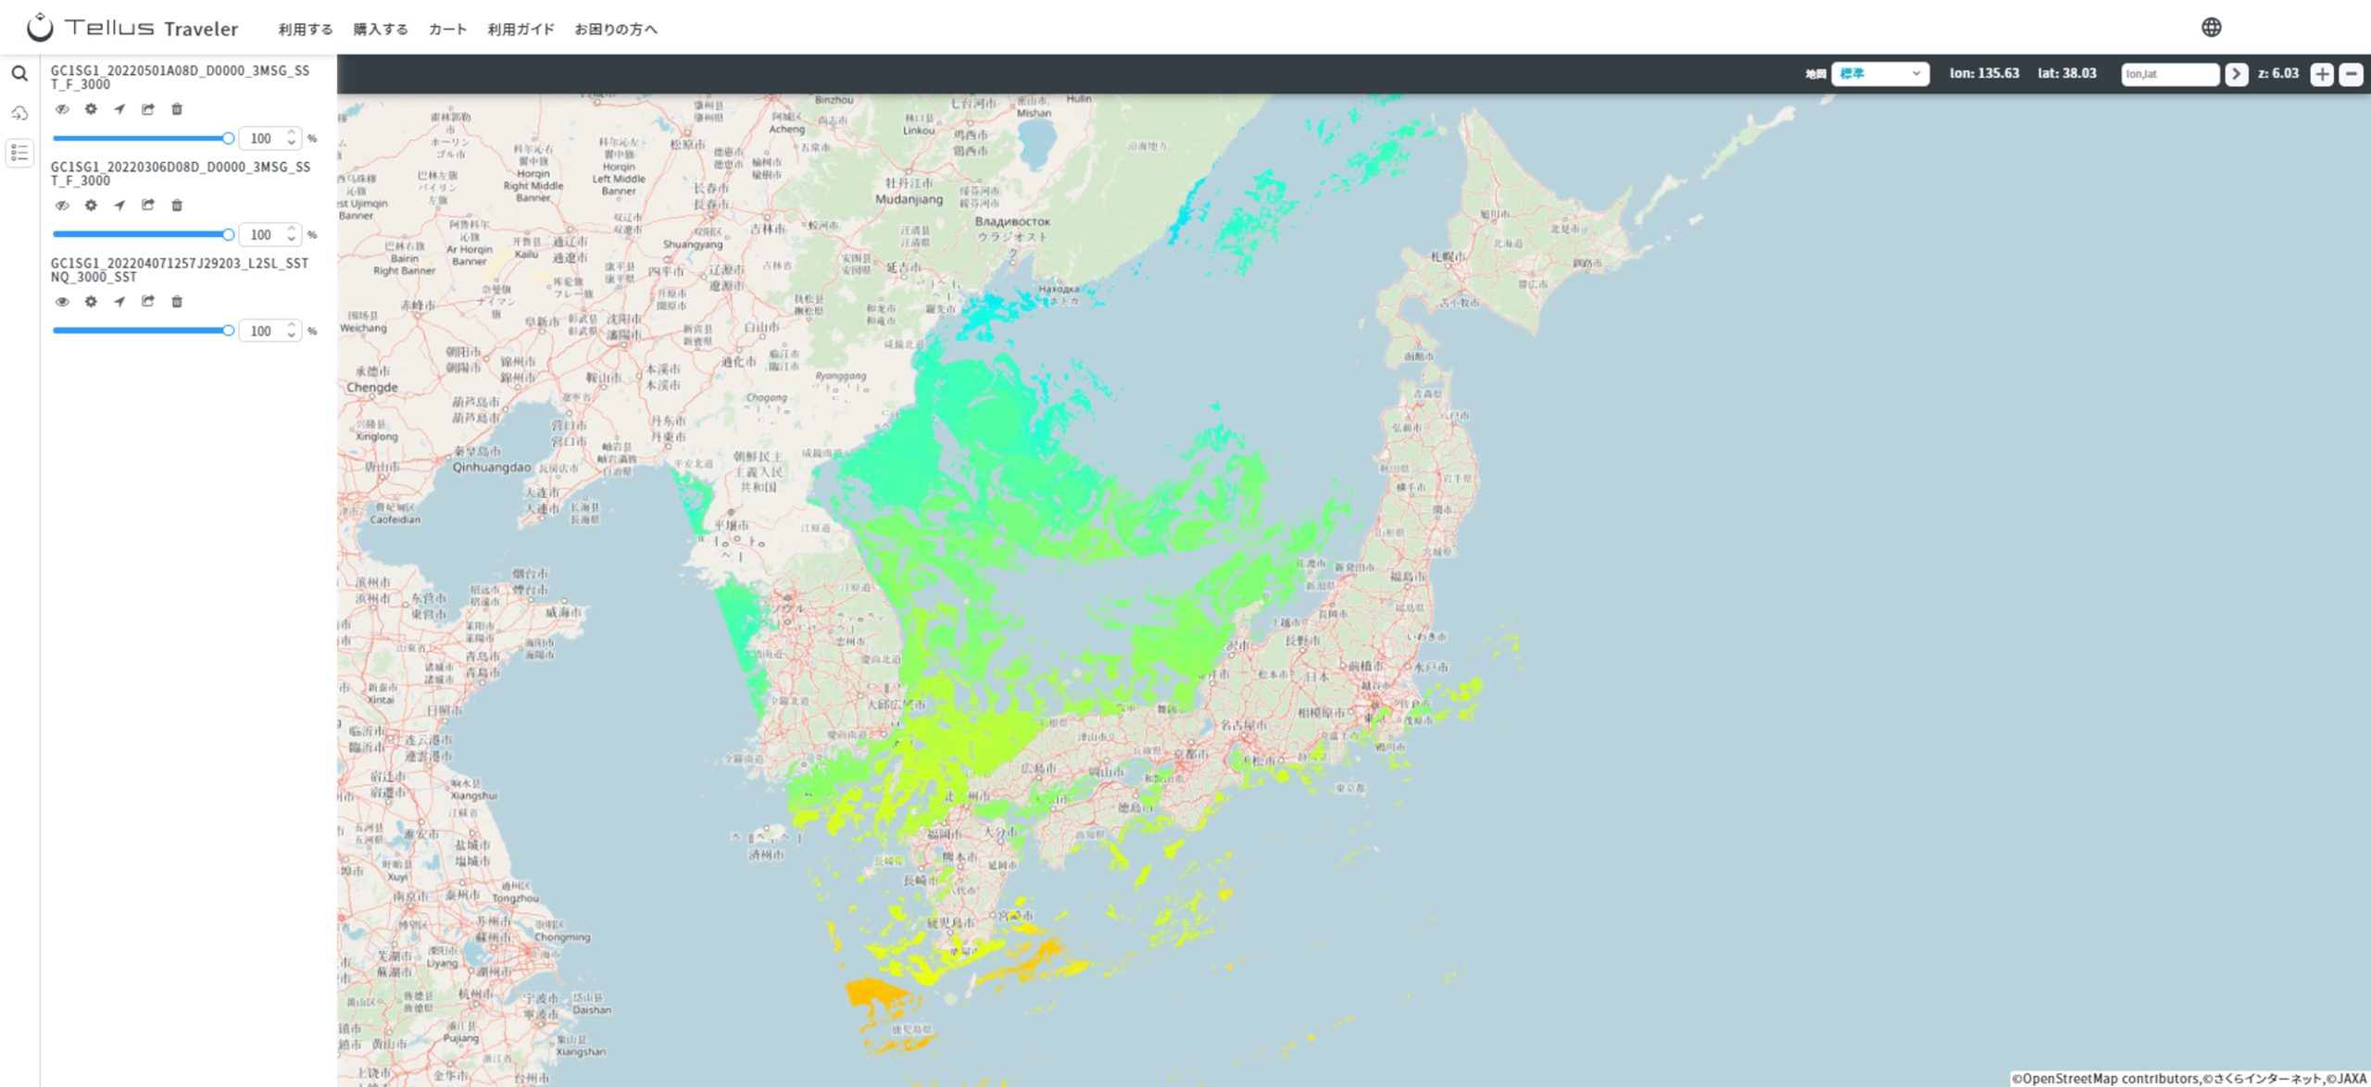Share the 20220501A08D layer
This screenshot has height=1087, width=2371.
click(x=148, y=109)
